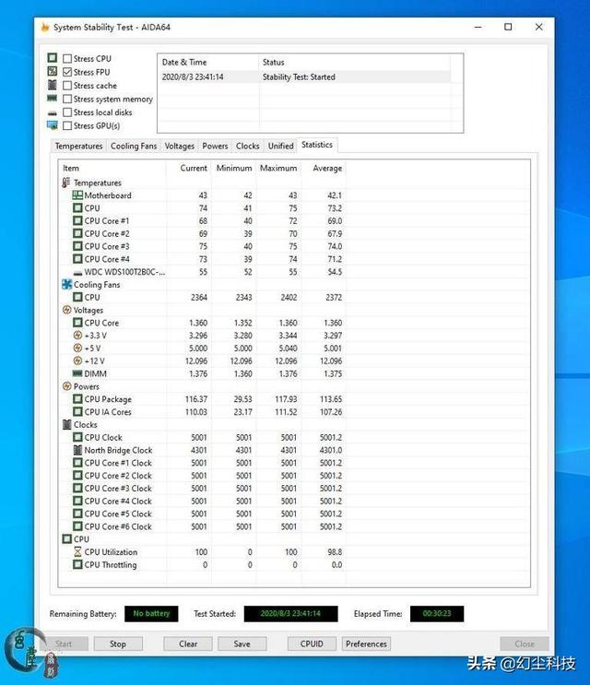Click the DIMM memory module icon
This screenshot has height=685, width=590.
click(77, 373)
